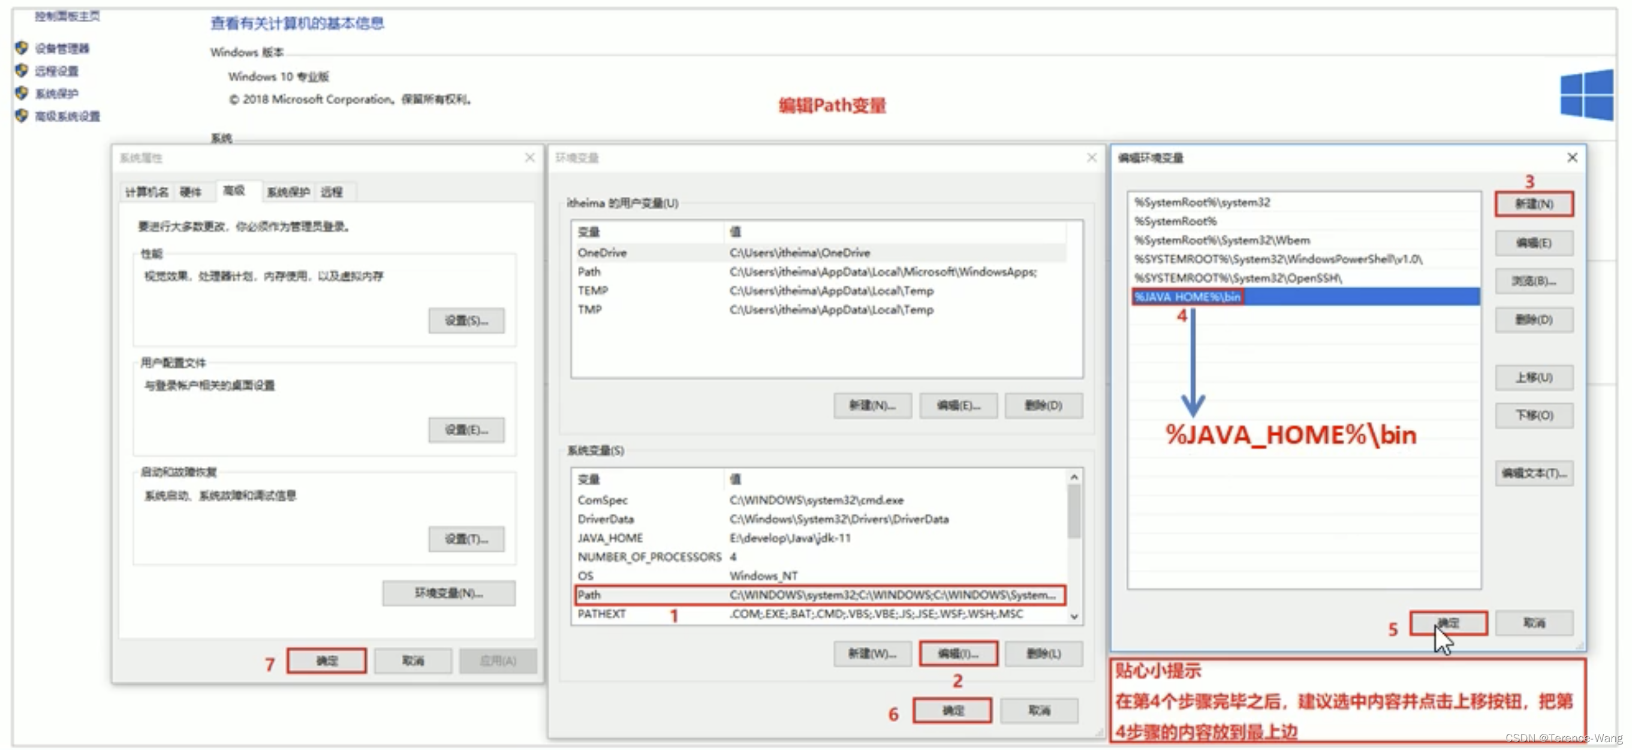Click shield icon beside 设备管理器
The height and width of the screenshot is (750, 1632).
(x=22, y=48)
